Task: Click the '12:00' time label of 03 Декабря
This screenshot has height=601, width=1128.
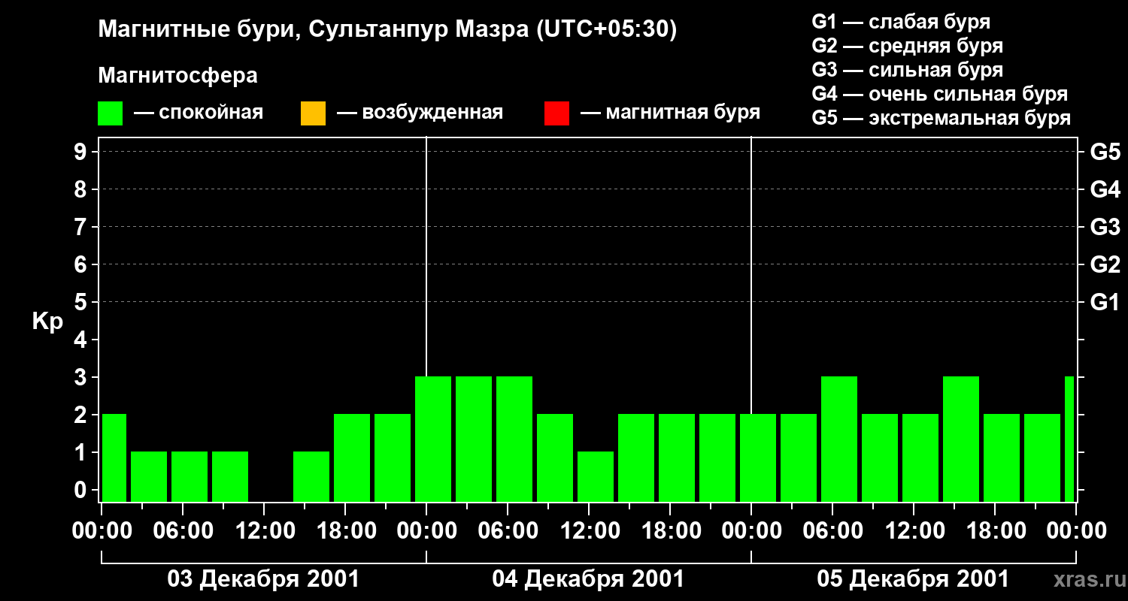Action: (x=264, y=530)
